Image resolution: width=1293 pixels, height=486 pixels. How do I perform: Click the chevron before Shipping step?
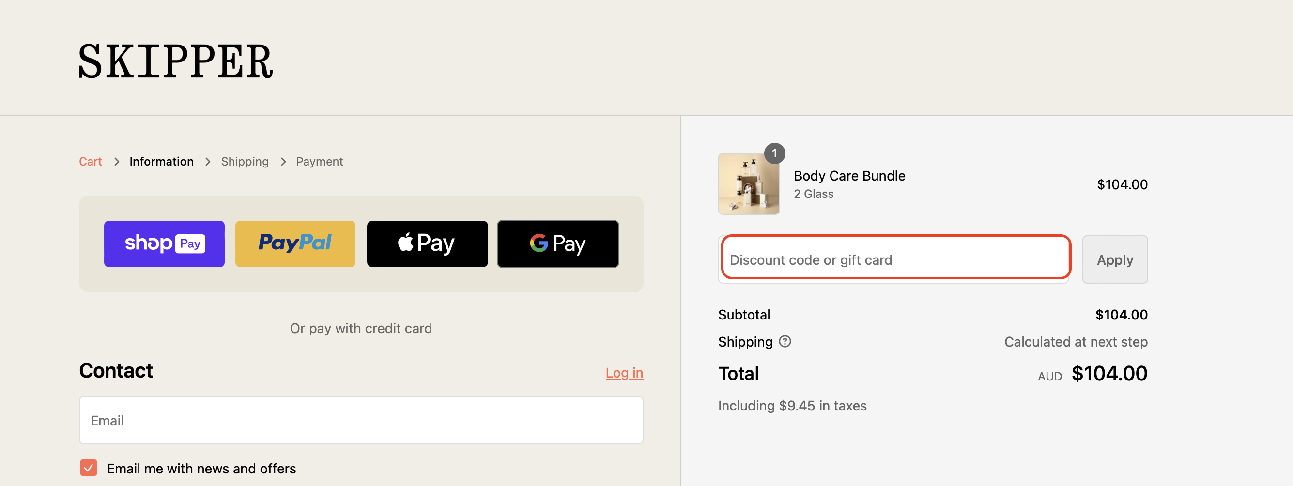[x=207, y=162]
